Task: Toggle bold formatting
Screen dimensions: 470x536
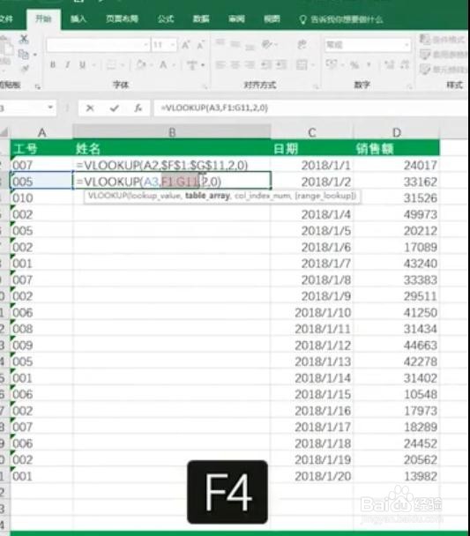Action: tap(53, 64)
